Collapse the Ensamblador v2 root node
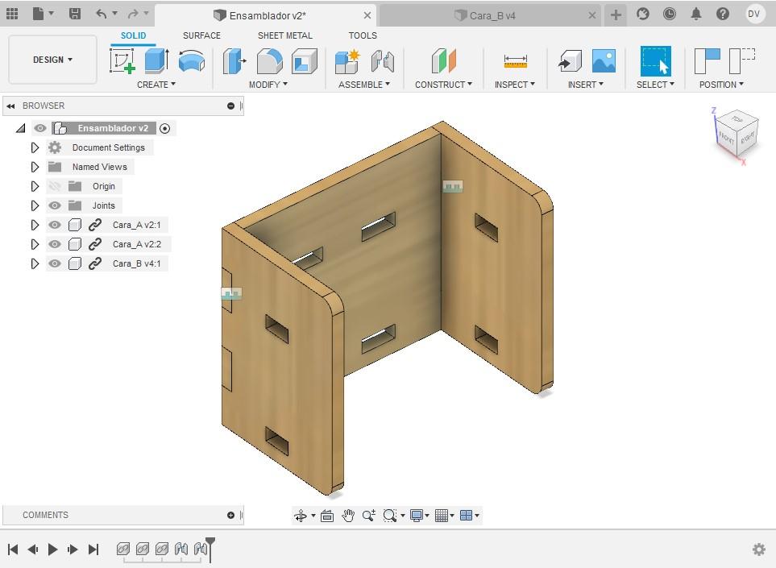 20,128
